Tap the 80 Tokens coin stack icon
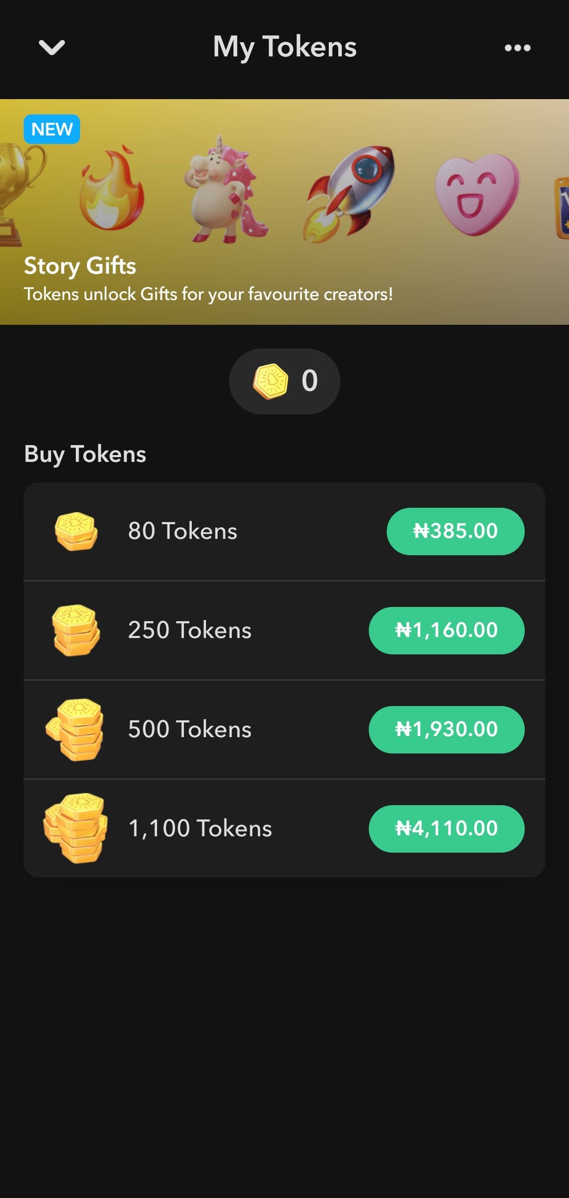Image resolution: width=569 pixels, height=1198 pixels. 76,532
